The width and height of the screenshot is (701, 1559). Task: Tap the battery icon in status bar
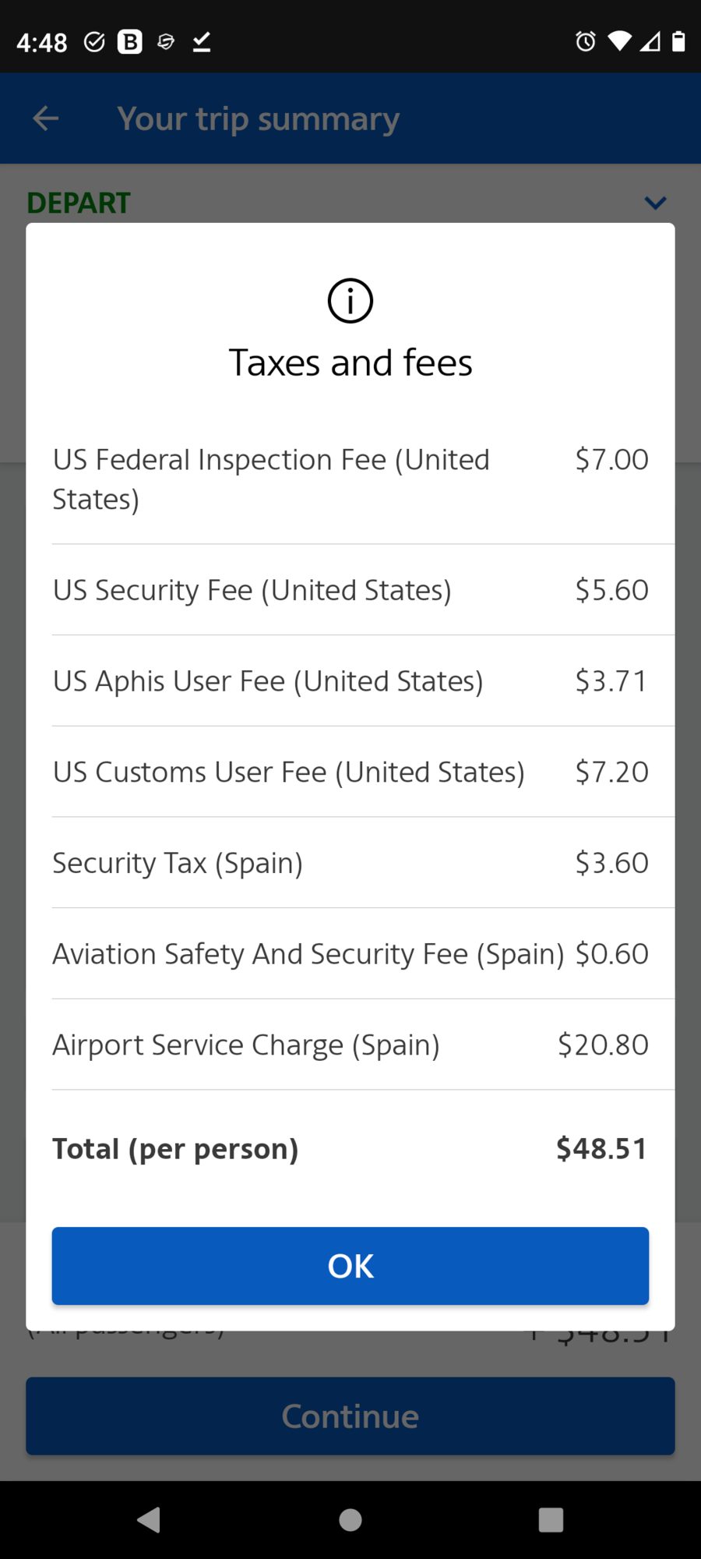click(x=678, y=41)
